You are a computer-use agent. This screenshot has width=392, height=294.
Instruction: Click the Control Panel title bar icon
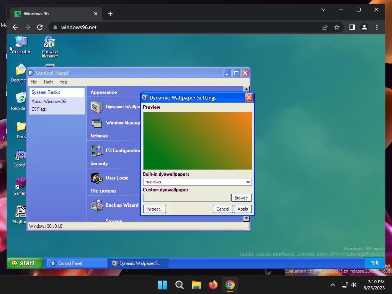[31, 73]
